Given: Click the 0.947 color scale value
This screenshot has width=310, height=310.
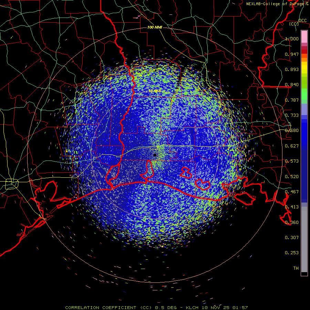Looking at the screenshot, I should pyautogui.click(x=292, y=54).
